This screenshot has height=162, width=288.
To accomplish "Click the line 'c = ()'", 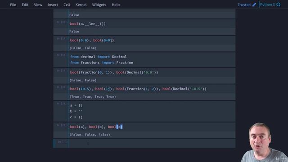I will click(x=76, y=117).
